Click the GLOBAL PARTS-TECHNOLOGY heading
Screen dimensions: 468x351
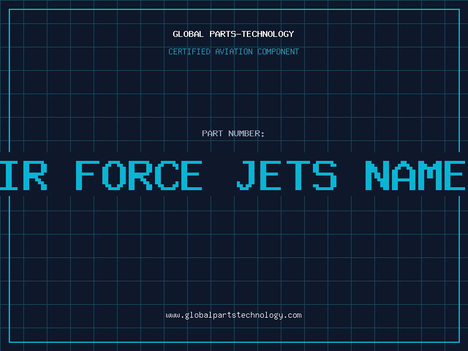[233, 34]
